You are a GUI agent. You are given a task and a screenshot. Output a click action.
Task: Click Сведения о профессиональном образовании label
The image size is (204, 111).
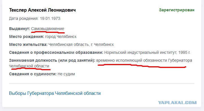(x=56, y=53)
